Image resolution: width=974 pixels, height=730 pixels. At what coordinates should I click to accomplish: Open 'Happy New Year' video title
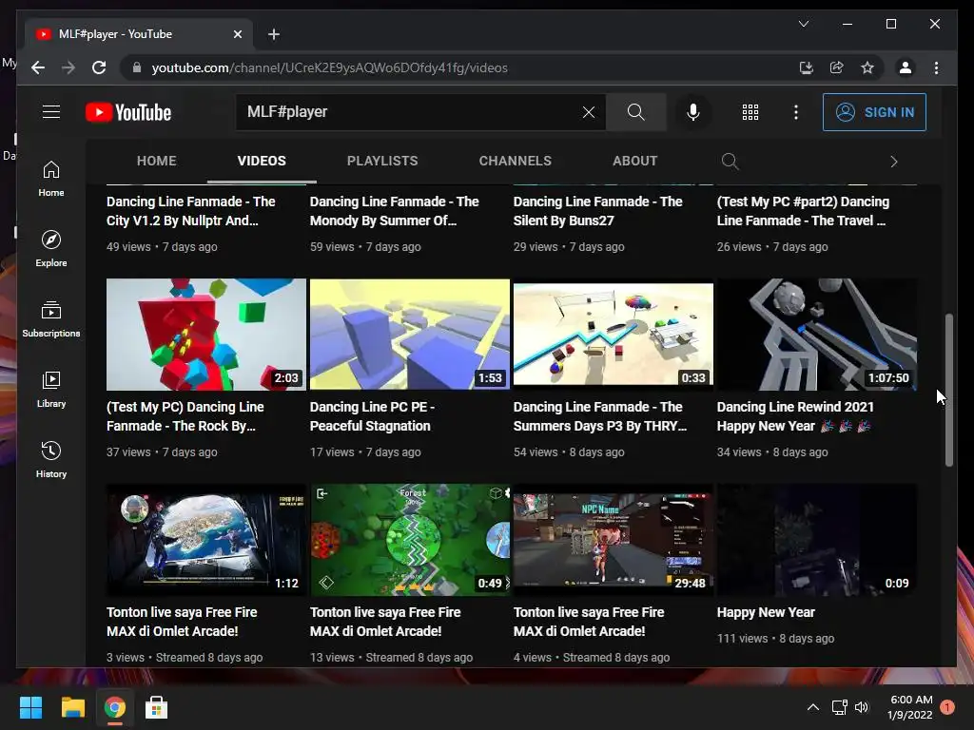coord(766,612)
